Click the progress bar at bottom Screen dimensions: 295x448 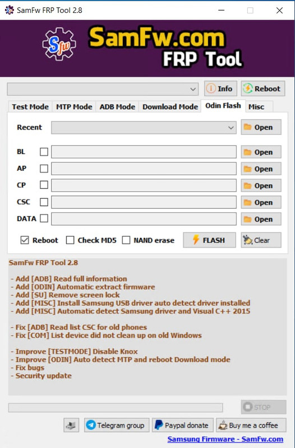click(x=116, y=408)
